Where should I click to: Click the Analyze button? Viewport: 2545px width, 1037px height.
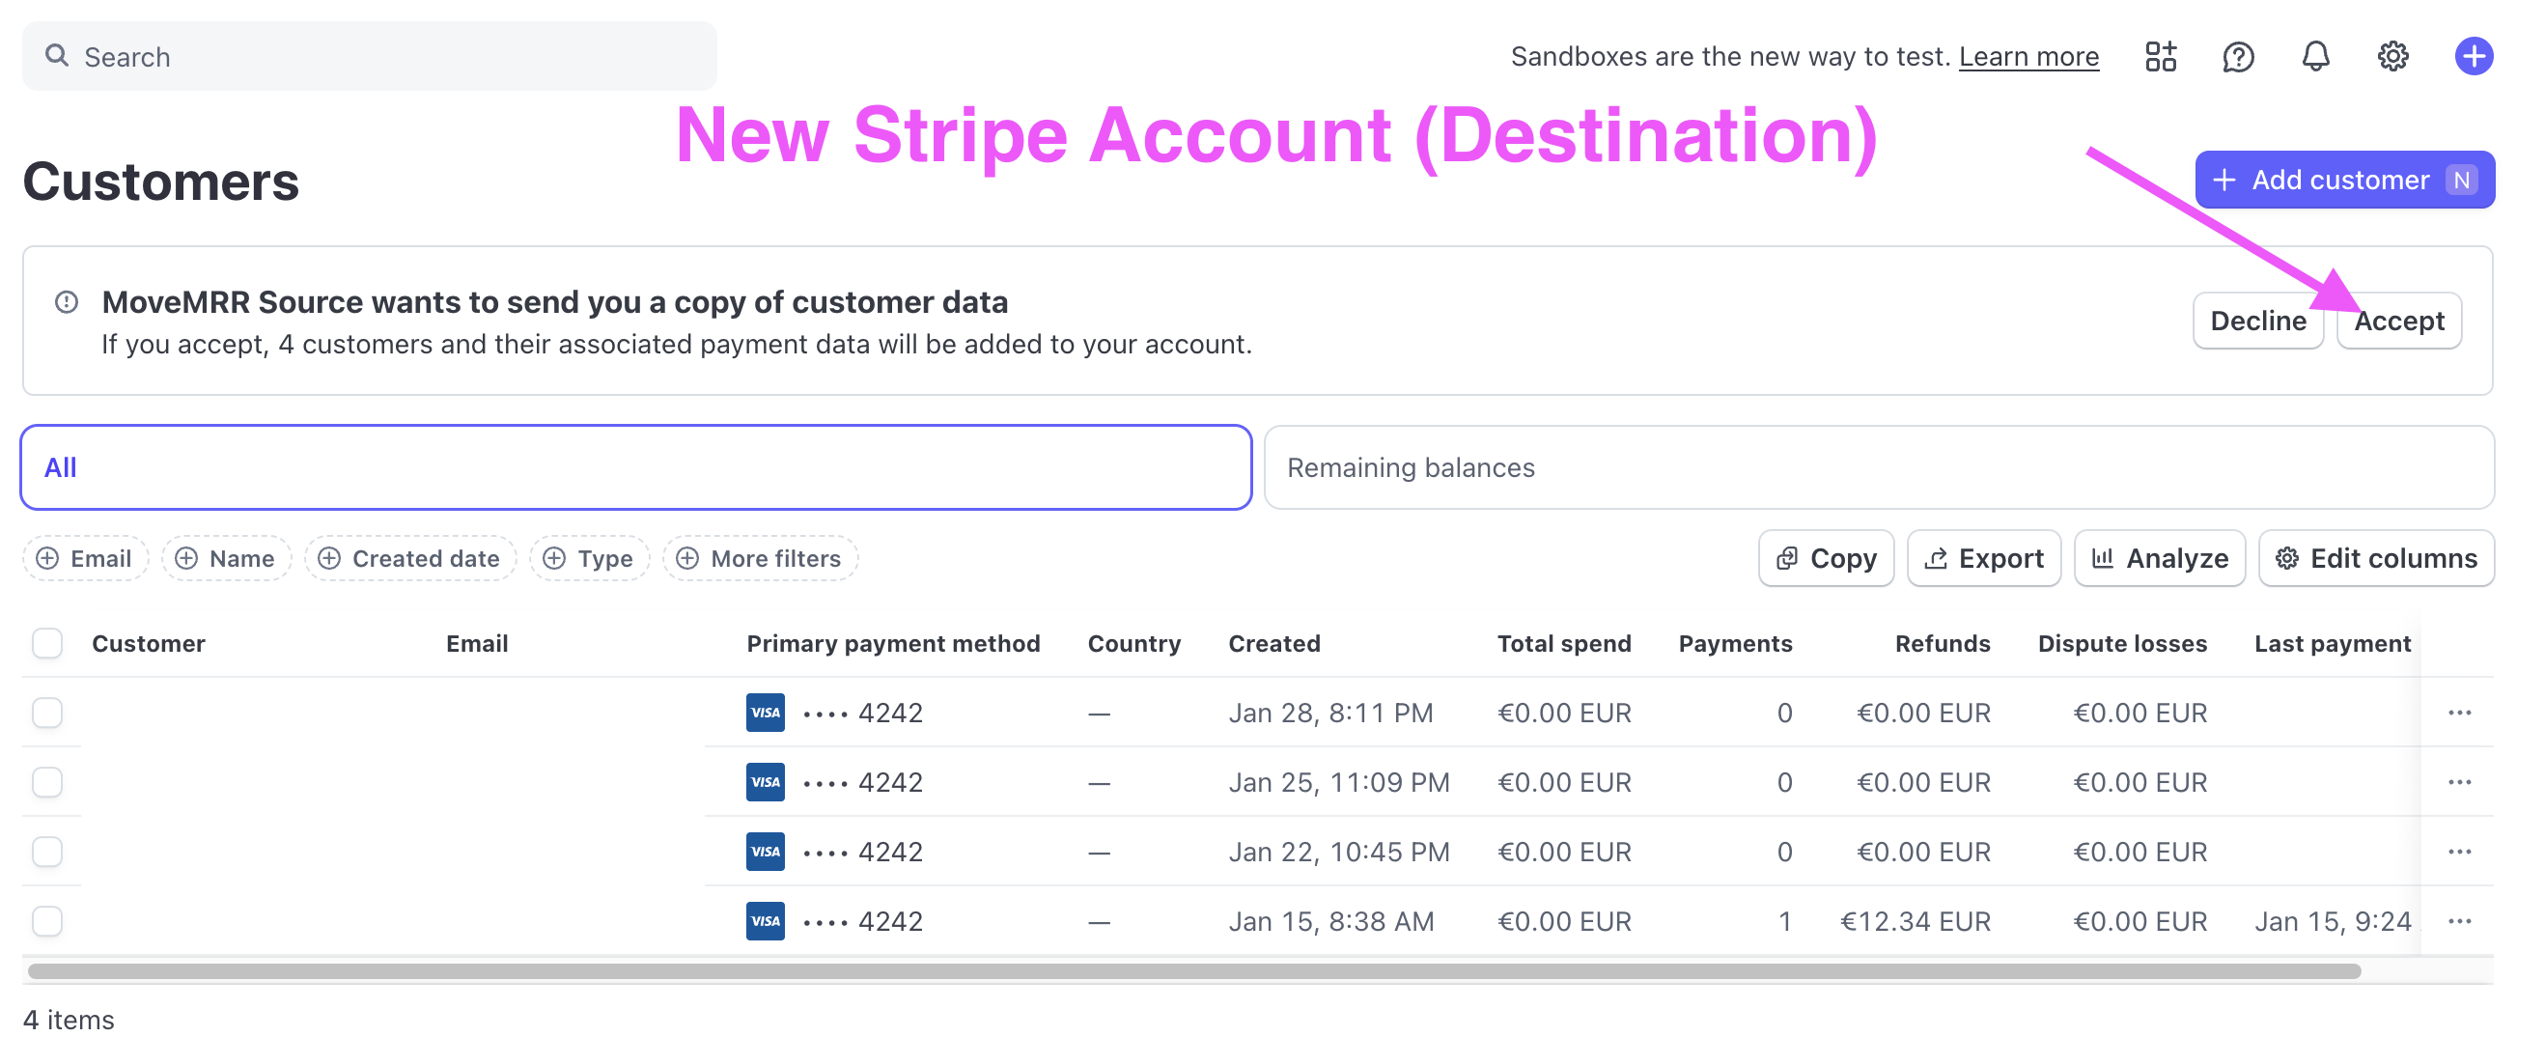pyautogui.click(x=2160, y=558)
